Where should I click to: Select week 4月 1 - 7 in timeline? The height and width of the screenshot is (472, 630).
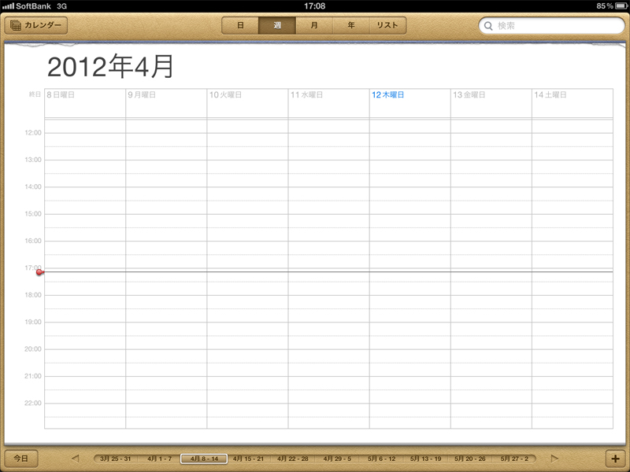[160, 459]
